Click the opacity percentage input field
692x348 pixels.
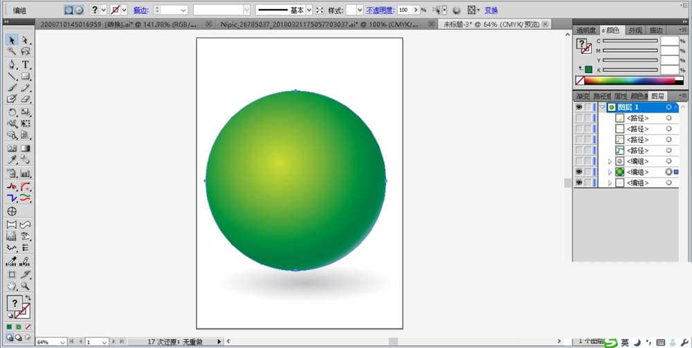pyautogui.click(x=406, y=10)
